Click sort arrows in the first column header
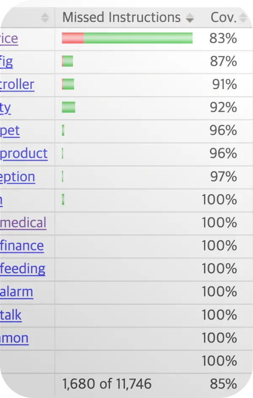This screenshot has height=398, width=253. 45,18
